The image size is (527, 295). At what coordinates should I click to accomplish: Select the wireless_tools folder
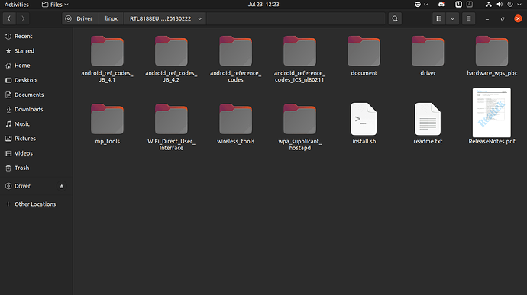click(x=235, y=123)
